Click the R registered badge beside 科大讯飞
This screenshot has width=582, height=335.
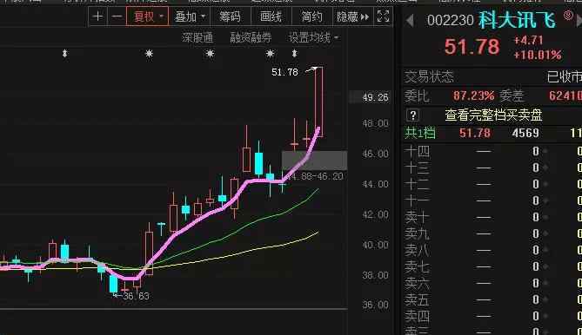click(568, 15)
